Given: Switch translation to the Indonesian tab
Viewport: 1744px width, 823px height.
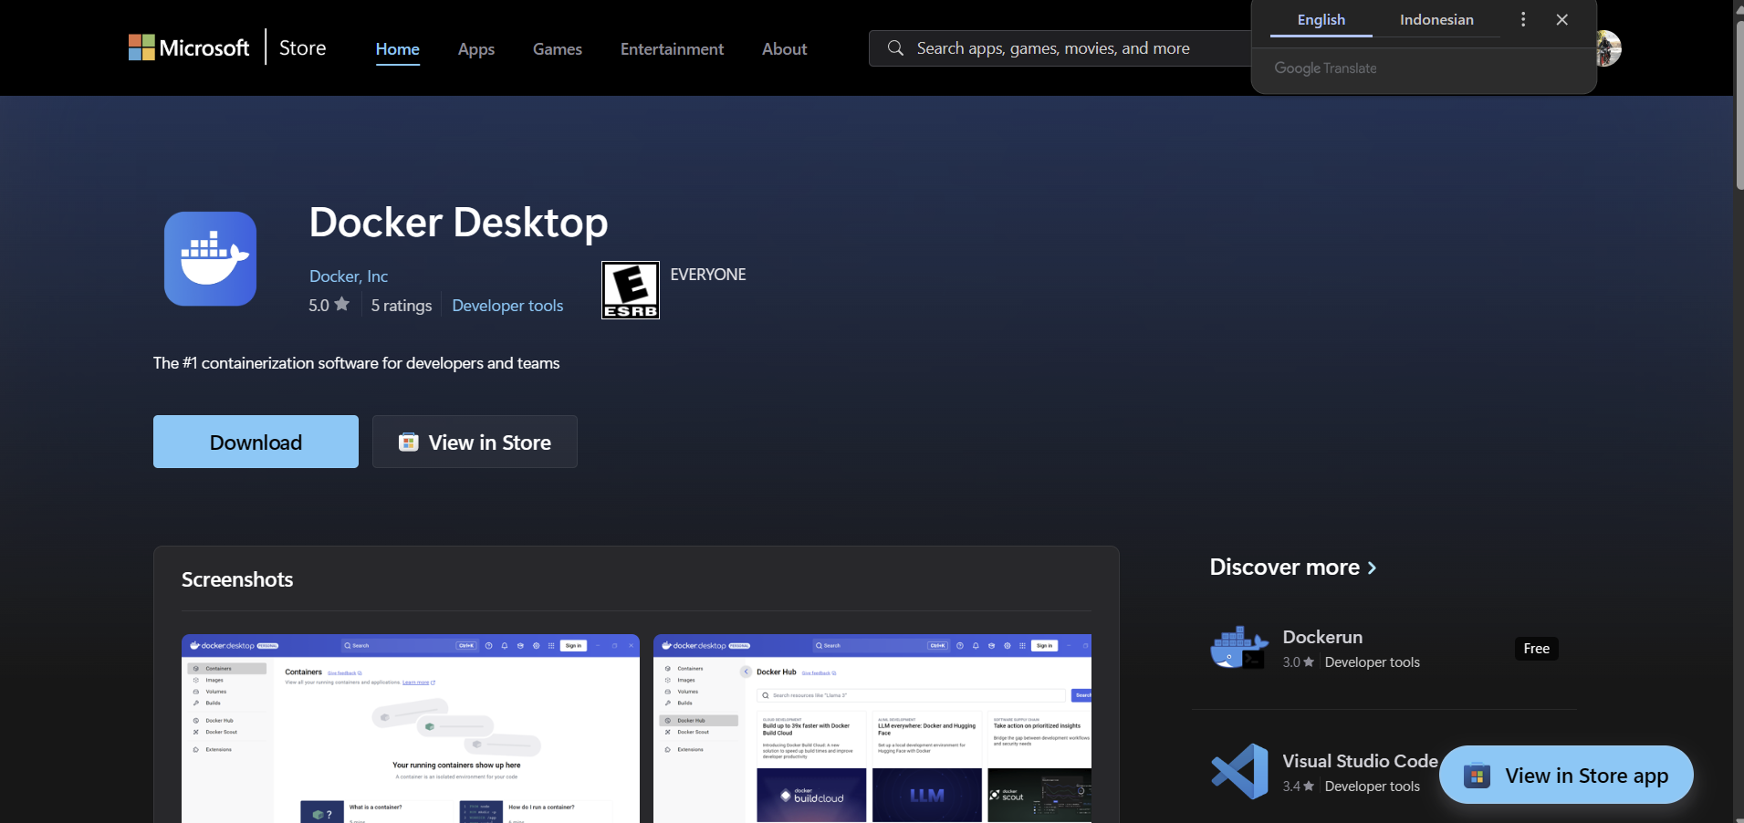Looking at the screenshot, I should (x=1436, y=20).
